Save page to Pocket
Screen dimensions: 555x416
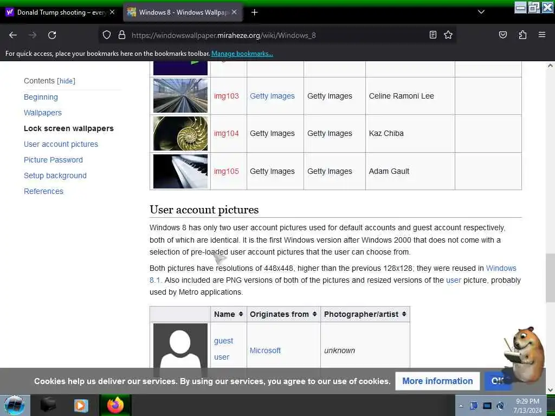tap(502, 35)
